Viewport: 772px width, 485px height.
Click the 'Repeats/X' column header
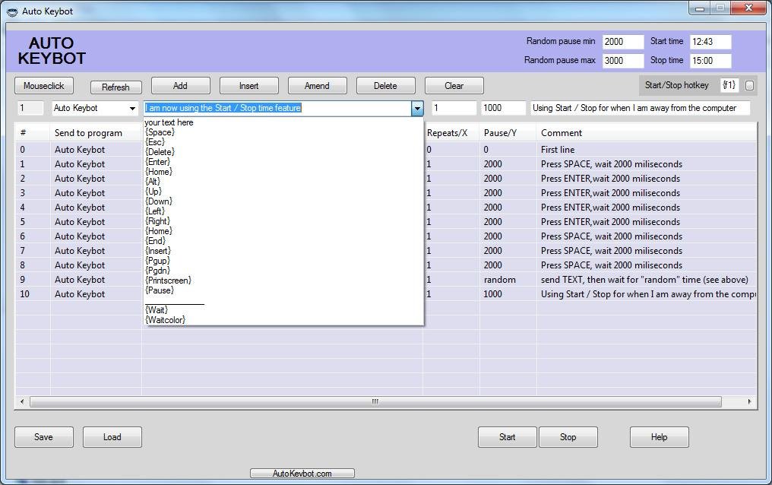point(451,133)
